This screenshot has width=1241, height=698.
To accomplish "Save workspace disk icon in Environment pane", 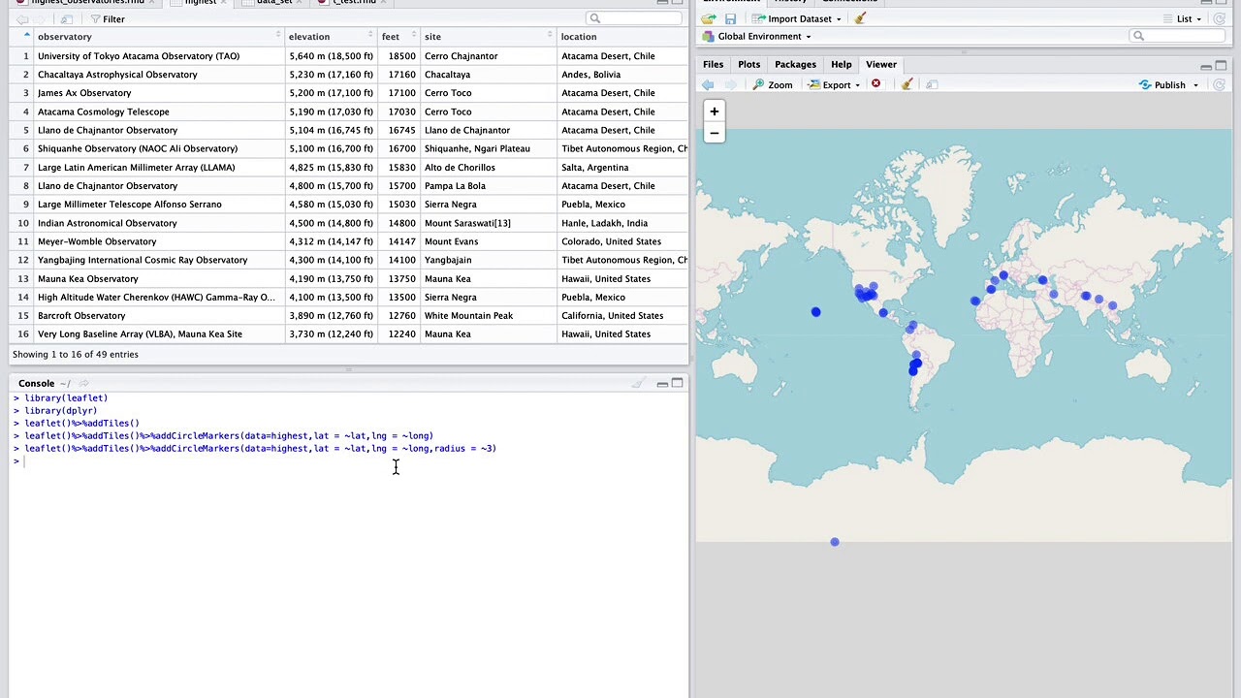I will click(x=730, y=18).
